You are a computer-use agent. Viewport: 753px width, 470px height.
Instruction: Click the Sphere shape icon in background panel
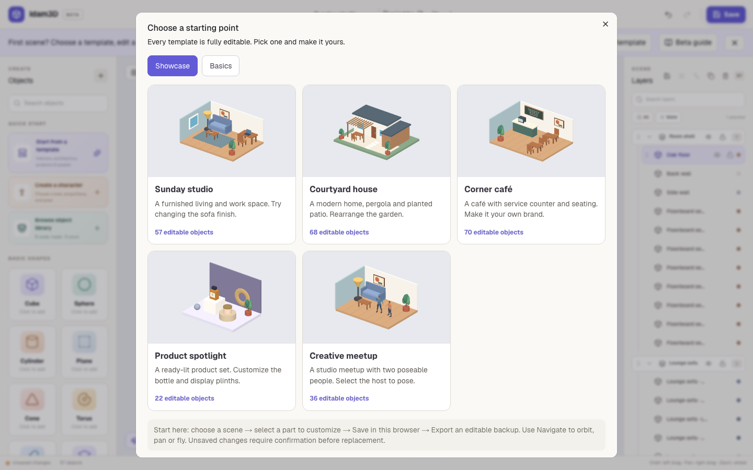pyautogui.click(x=84, y=285)
